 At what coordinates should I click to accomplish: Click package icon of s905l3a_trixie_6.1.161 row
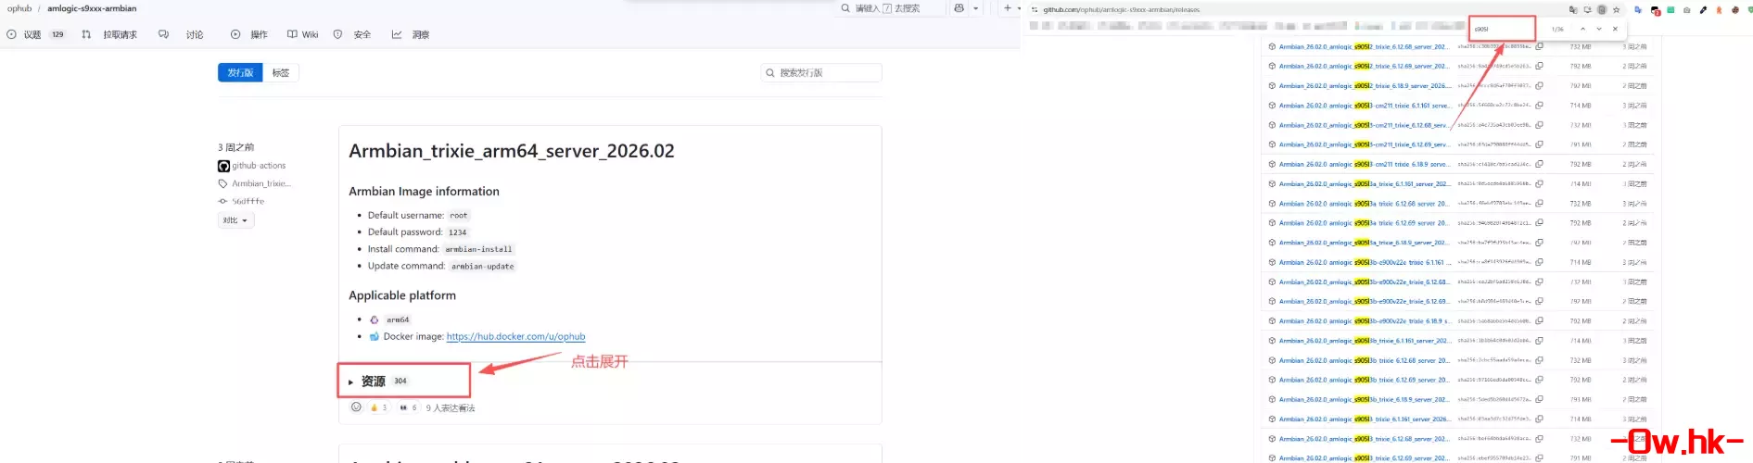click(1272, 184)
